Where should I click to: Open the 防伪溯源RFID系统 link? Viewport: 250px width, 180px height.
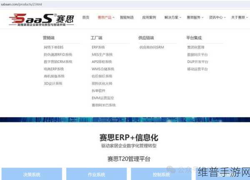(x=58, y=55)
